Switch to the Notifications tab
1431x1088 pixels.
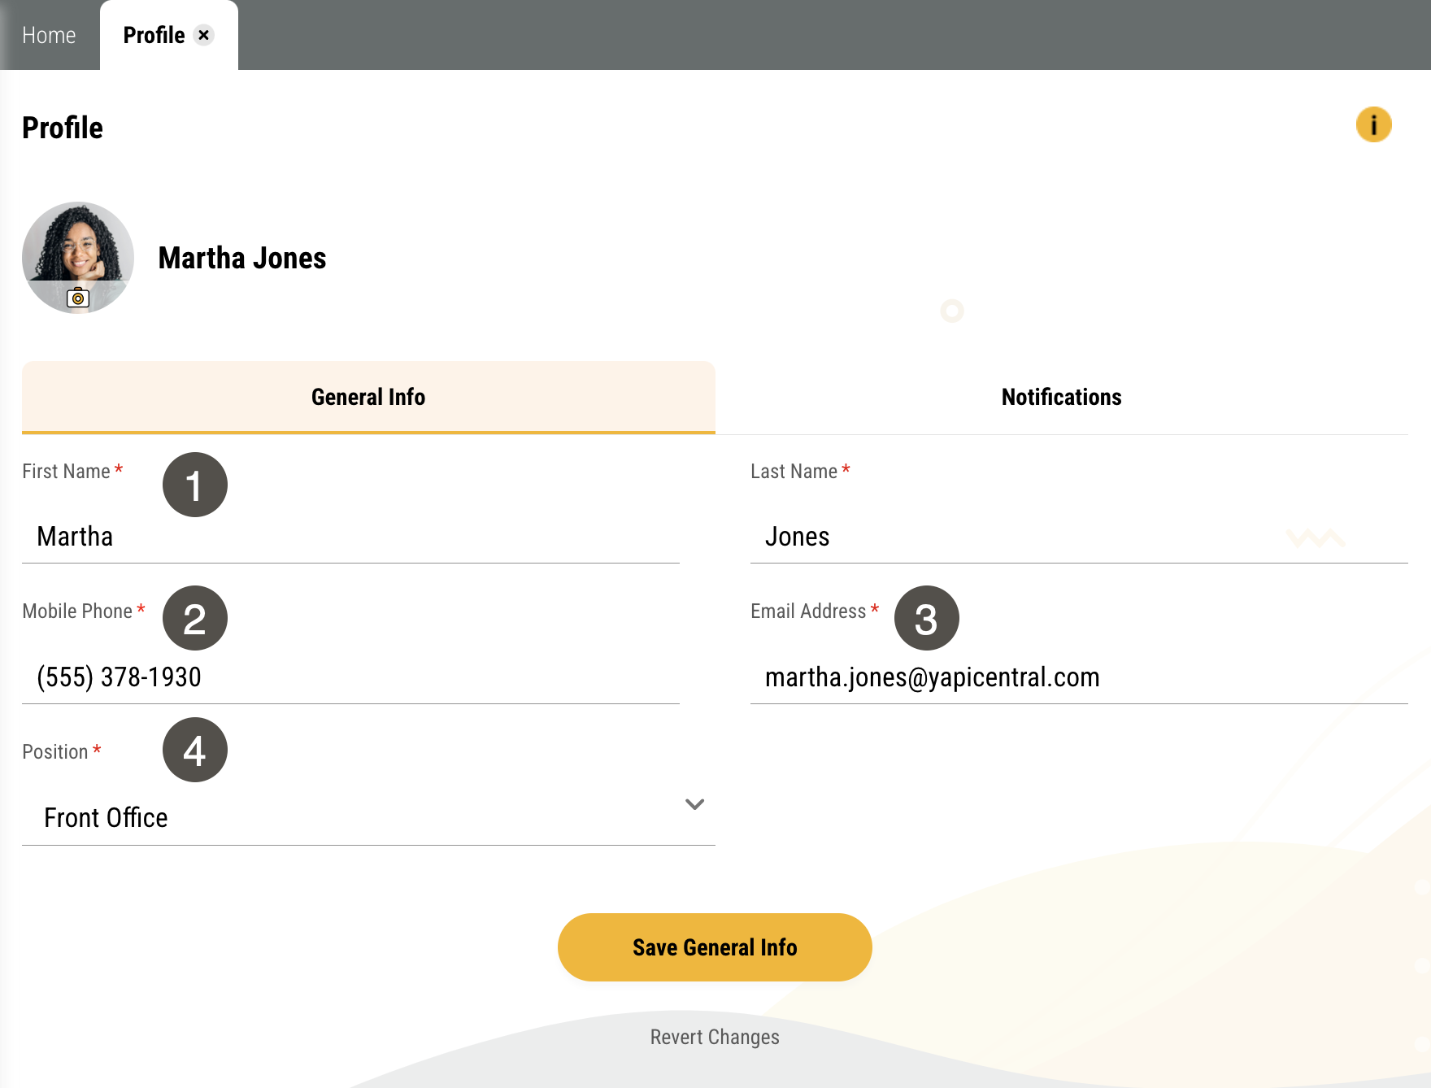(1061, 397)
